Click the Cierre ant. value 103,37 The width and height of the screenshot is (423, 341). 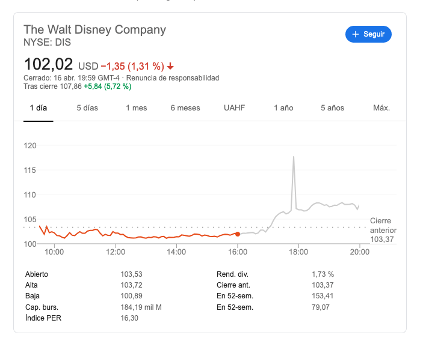pos(323,285)
